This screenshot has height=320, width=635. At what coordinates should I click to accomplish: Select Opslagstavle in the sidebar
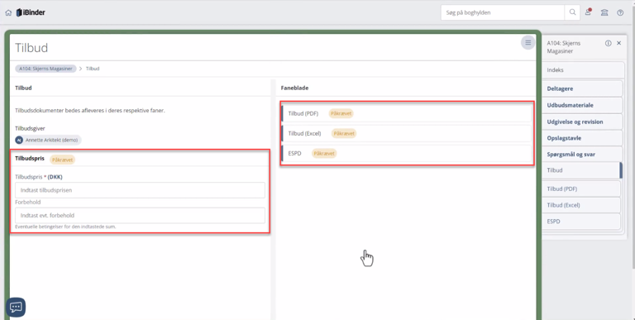582,138
